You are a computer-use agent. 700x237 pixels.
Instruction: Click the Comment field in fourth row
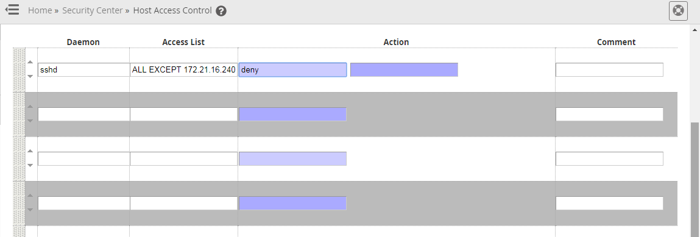pyautogui.click(x=609, y=203)
